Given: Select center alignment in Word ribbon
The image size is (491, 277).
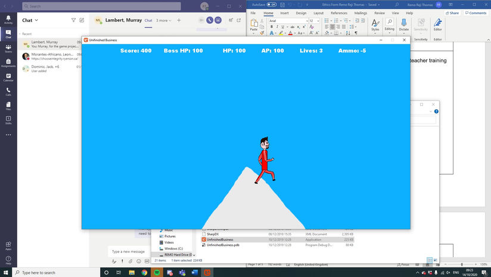Looking at the screenshot, I should coord(332,27).
